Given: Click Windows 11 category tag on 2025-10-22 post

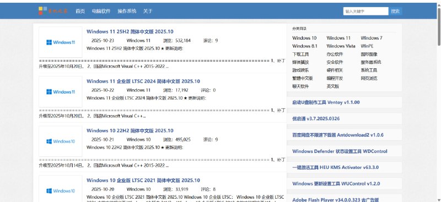Looking at the screenshot, I should pyautogui.click(x=138, y=90).
